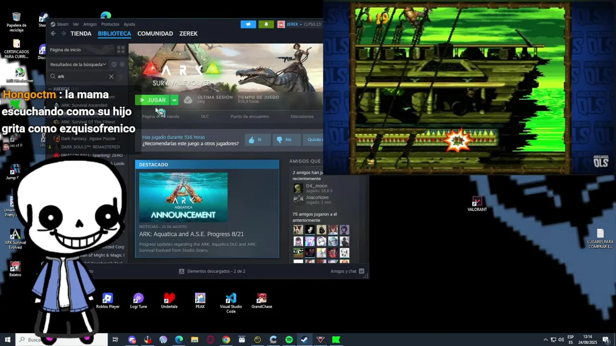Click the ready-to-play filter icon
This screenshot has height=346, width=616.
pos(122,64)
